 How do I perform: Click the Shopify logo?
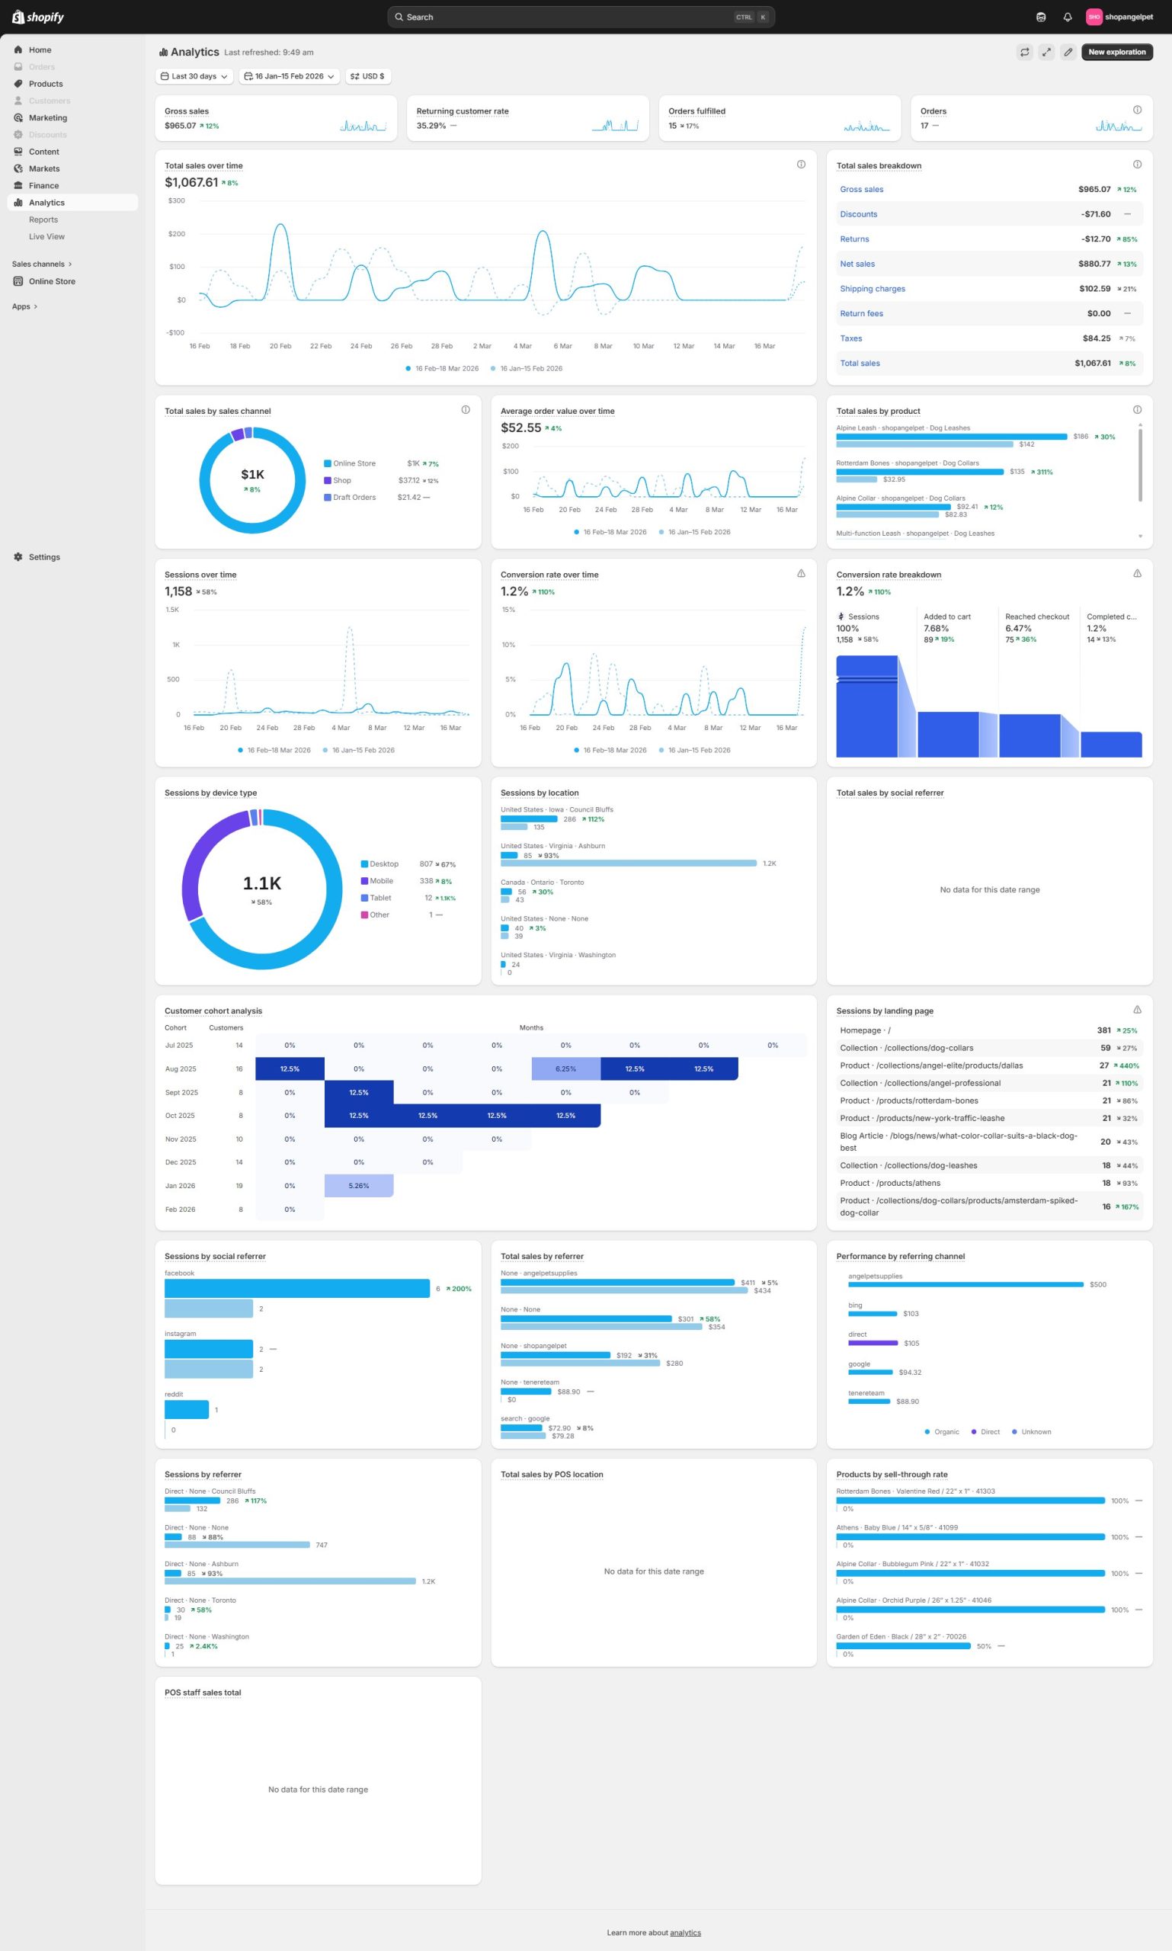tap(38, 17)
